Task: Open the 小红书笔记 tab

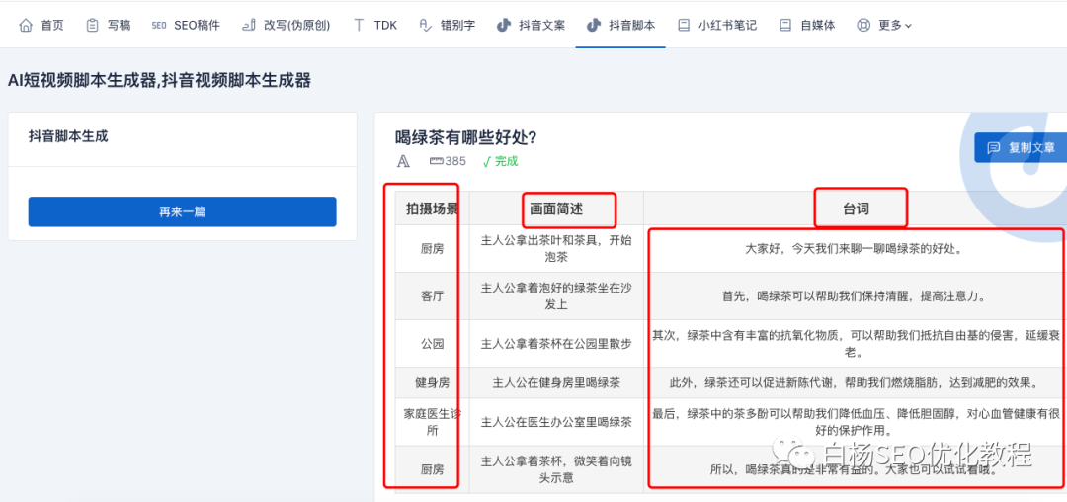Action: tap(717, 26)
